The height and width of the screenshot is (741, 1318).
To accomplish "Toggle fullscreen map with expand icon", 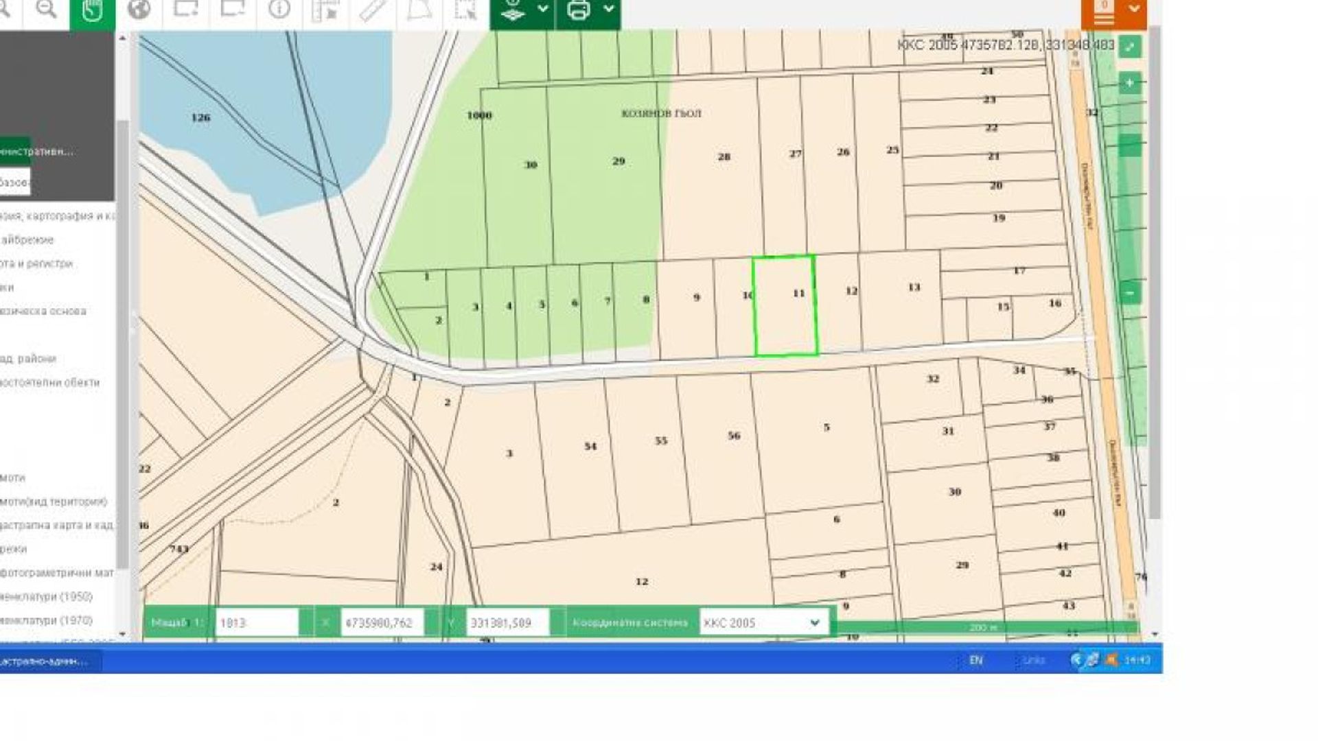I will tap(1129, 47).
